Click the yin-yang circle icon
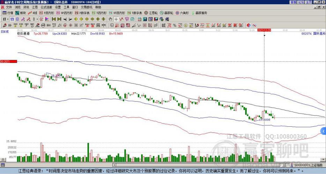The height and width of the screenshot is (174, 326). (249, 25)
